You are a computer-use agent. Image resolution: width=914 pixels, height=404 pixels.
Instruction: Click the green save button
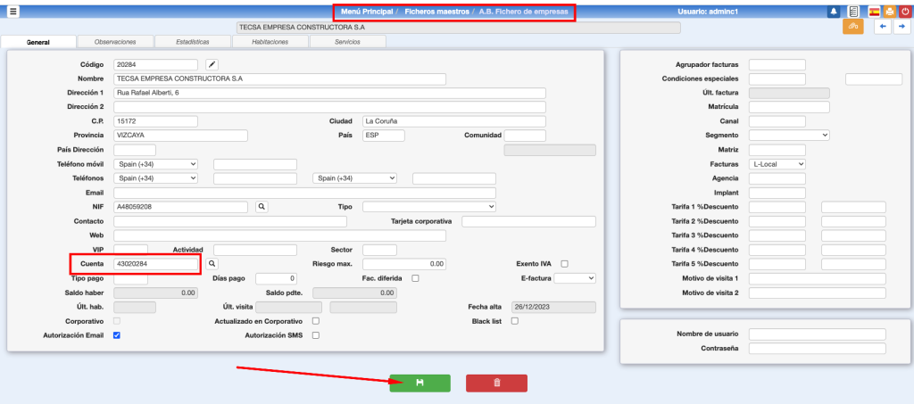(x=420, y=383)
